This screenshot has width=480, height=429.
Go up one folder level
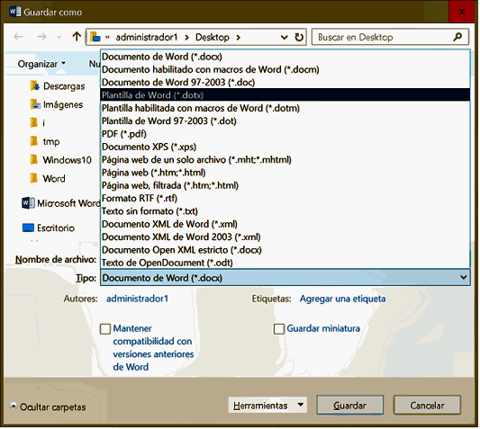[77, 37]
